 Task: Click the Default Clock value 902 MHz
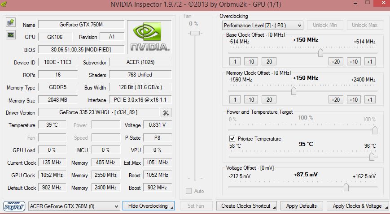click(x=52, y=188)
